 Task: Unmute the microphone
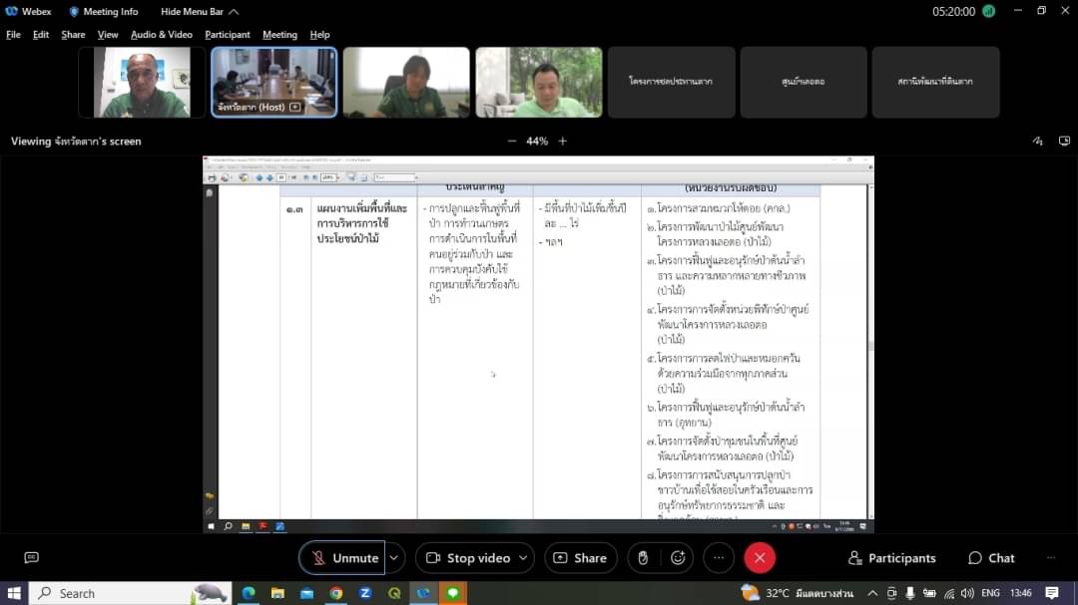click(342, 557)
